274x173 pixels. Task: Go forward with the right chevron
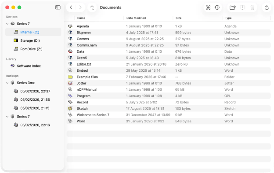point(80,7)
